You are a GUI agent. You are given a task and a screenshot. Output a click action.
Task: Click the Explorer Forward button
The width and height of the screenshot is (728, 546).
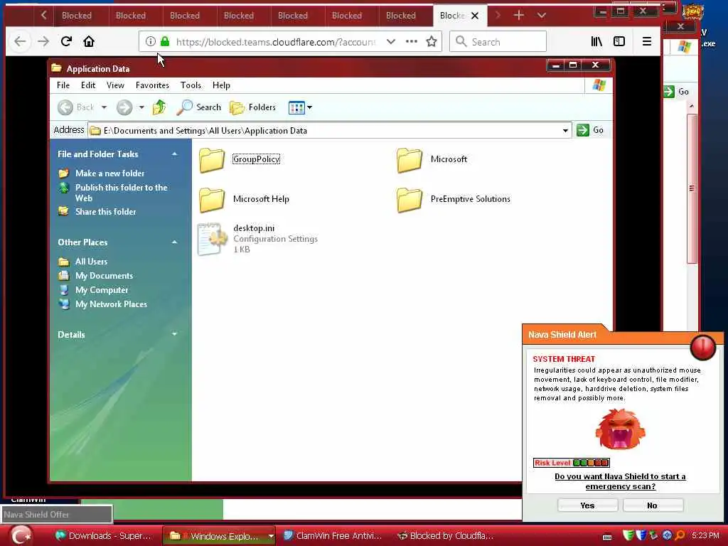[x=124, y=107]
